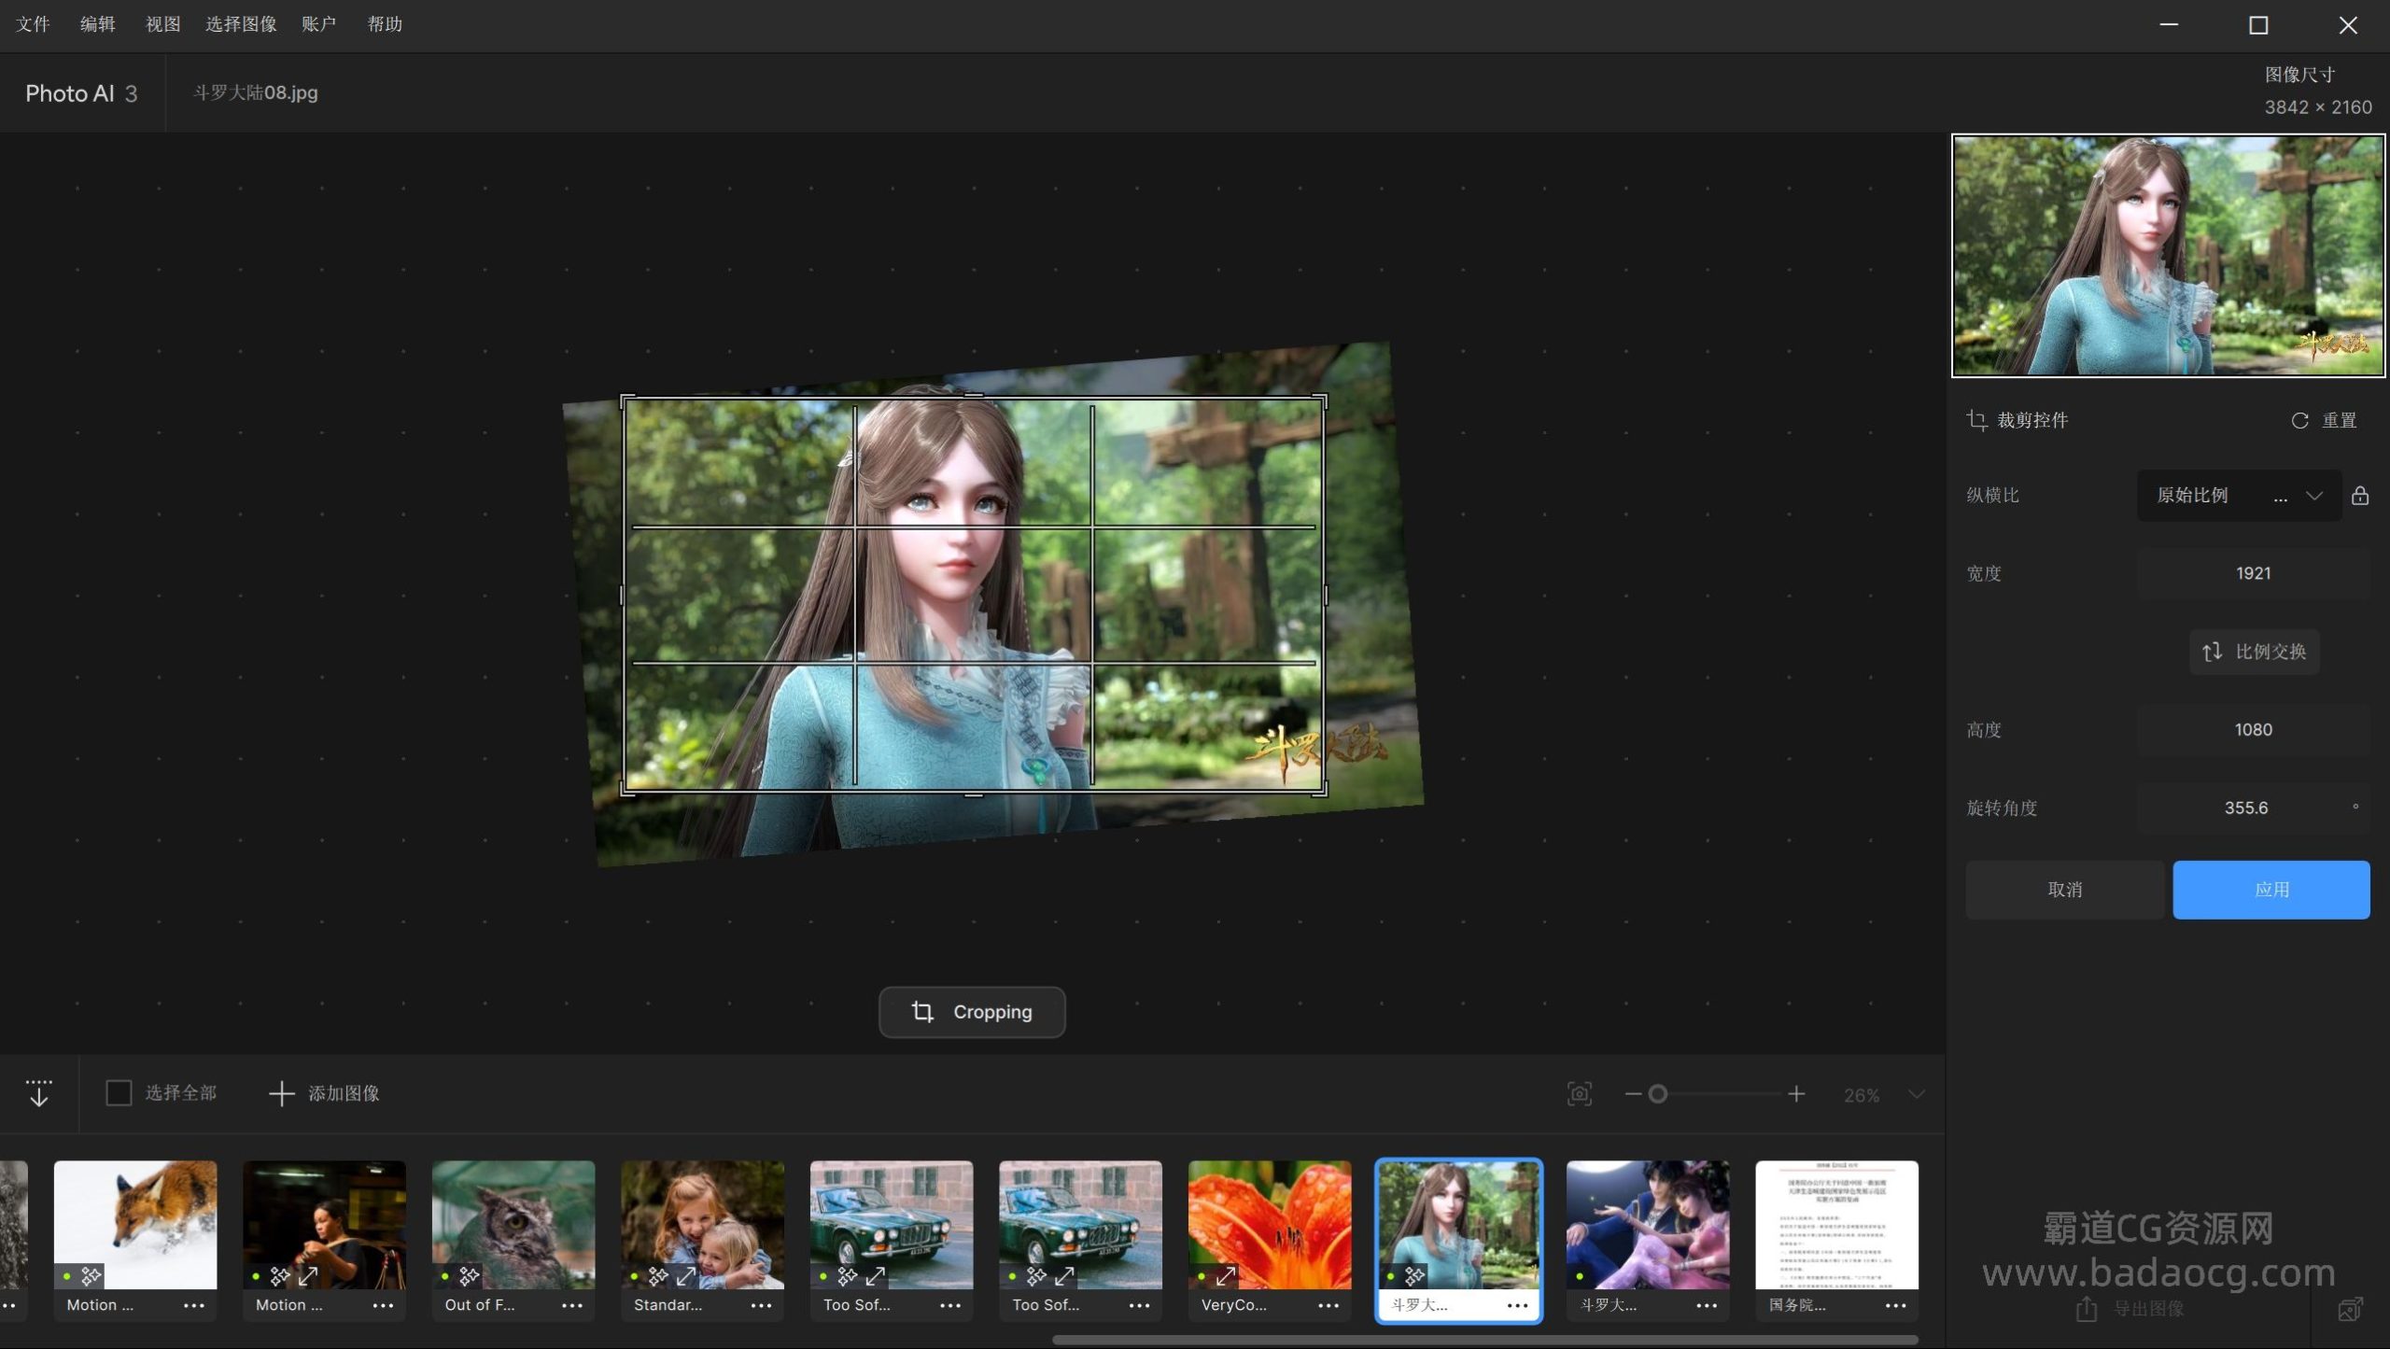Select the fox Motion thumbnail
This screenshot has height=1349, width=2390.
pyautogui.click(x=135, y=1225)
